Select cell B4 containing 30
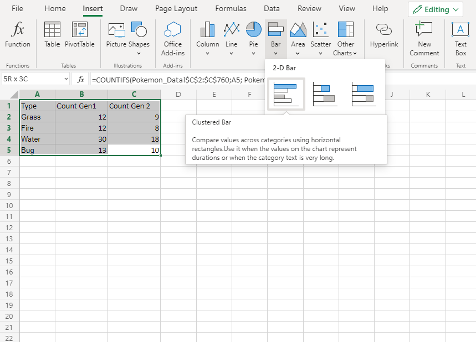Screen dimensions: 476x342 pos(81,139)
